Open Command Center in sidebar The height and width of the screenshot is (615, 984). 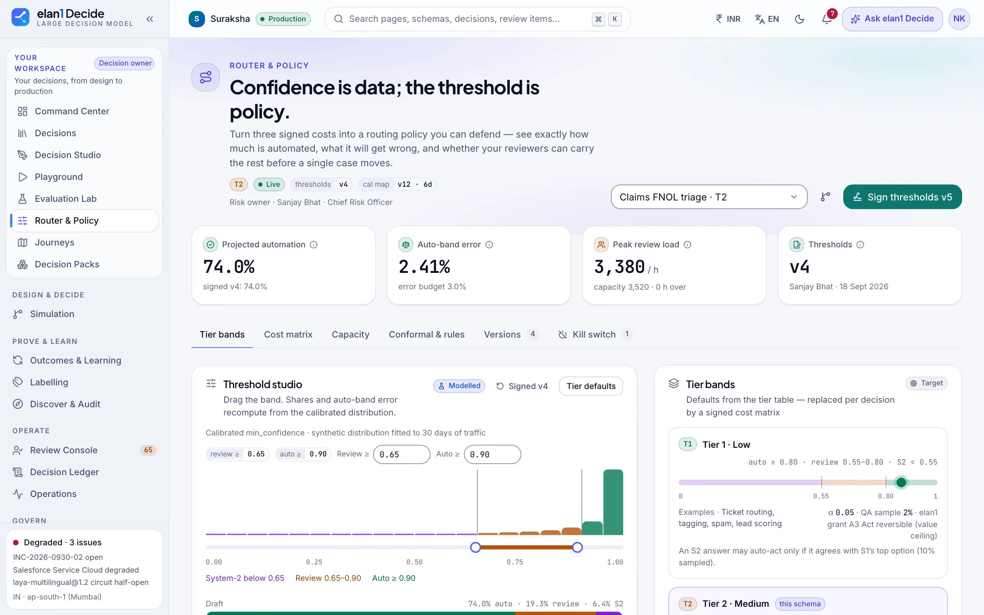point(85,111)
